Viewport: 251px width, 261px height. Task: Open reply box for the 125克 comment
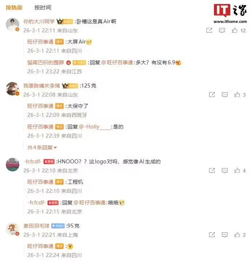(x=225, y=95)
